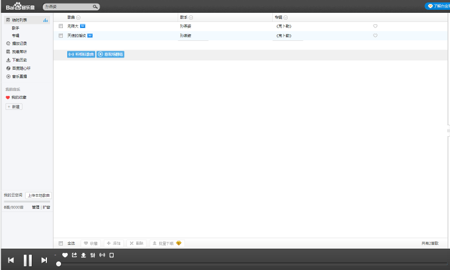Click album 《克卜勒》 in the 无限大 row
Viewport: 450px width, 270px height.
tap(283, 26)
